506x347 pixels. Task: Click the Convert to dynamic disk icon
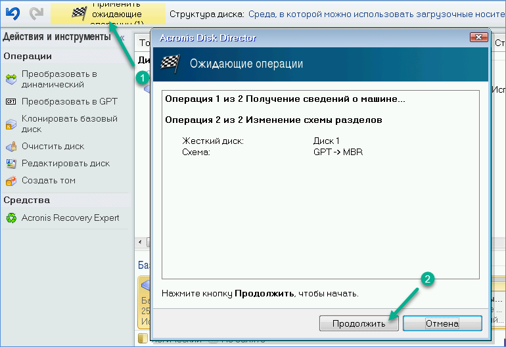pyautogui.click(x=11, y=80)
